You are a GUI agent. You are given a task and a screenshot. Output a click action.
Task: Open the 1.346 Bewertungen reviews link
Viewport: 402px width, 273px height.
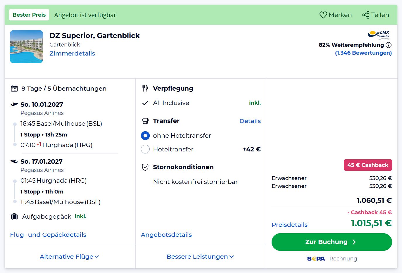[x=363, y=53]
